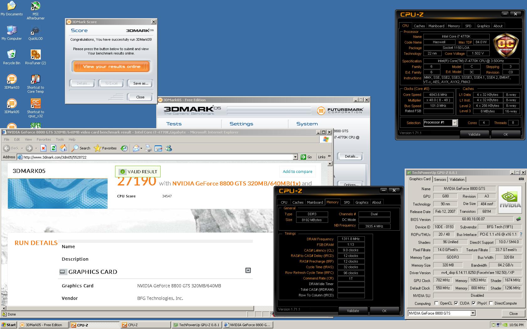The image size is (527, 329).
Task: Launch 3DMark03 desktop shortcut
Action: 12,82
